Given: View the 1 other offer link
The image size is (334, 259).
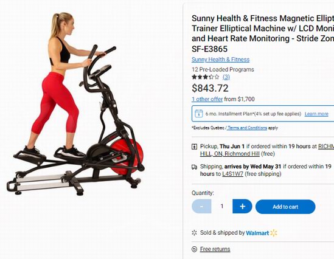Looking at the screenshot, I should point(207,99).
